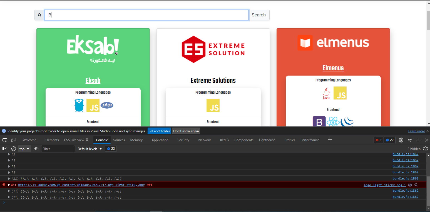Click the jQuery icon in Elmenus Frontend
This screenshot has height=212, width=430.
[x=347, y=122]
